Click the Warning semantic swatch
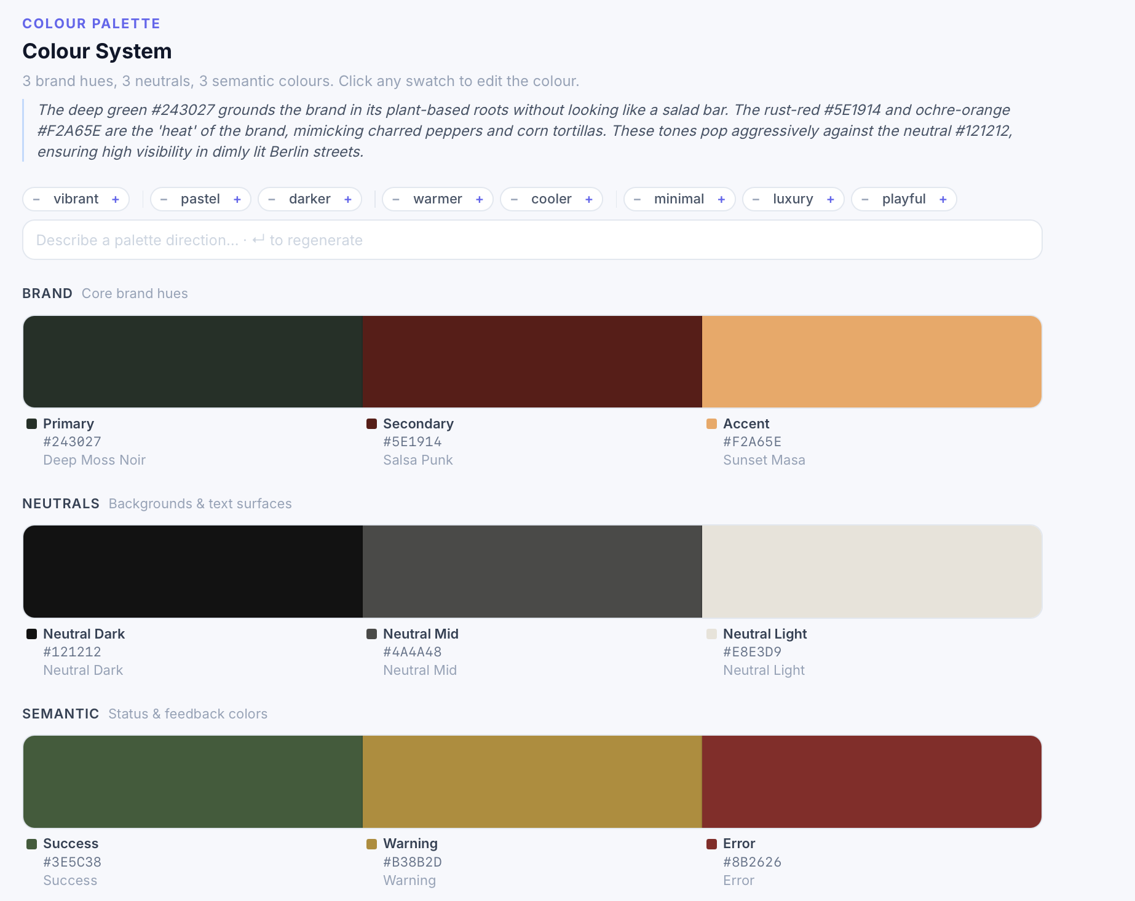The width and height of the screenshot is (1135, 901). point(532,781)
